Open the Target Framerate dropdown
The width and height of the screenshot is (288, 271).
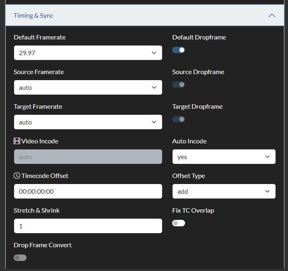(88, 122)
